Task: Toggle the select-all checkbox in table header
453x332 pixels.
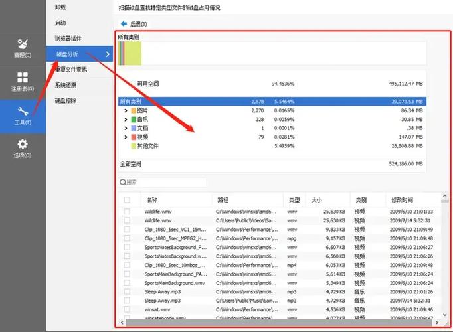Action: pyautogui.click(x=127, y=199)
